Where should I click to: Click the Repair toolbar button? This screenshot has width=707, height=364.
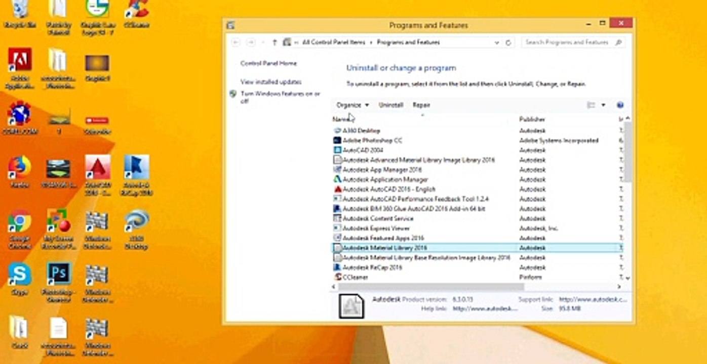point(421,105)
